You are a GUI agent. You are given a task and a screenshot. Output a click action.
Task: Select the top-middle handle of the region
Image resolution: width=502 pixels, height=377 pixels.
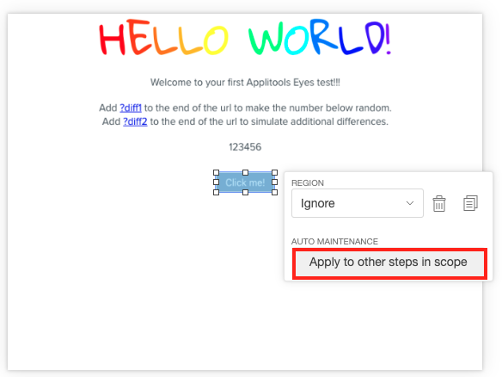pyautogui.click(x=245, y=172)
